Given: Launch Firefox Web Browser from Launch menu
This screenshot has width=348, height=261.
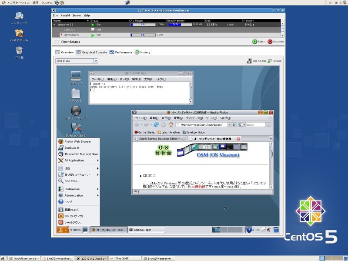Looking at the screenshot, I should 78,141.
